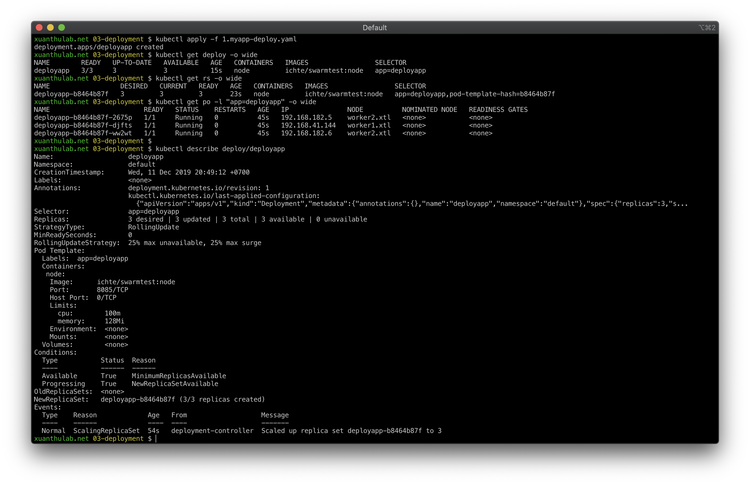Click the kubectl apply command text
The height and width of the screenshot is (485, 750).
226,39
